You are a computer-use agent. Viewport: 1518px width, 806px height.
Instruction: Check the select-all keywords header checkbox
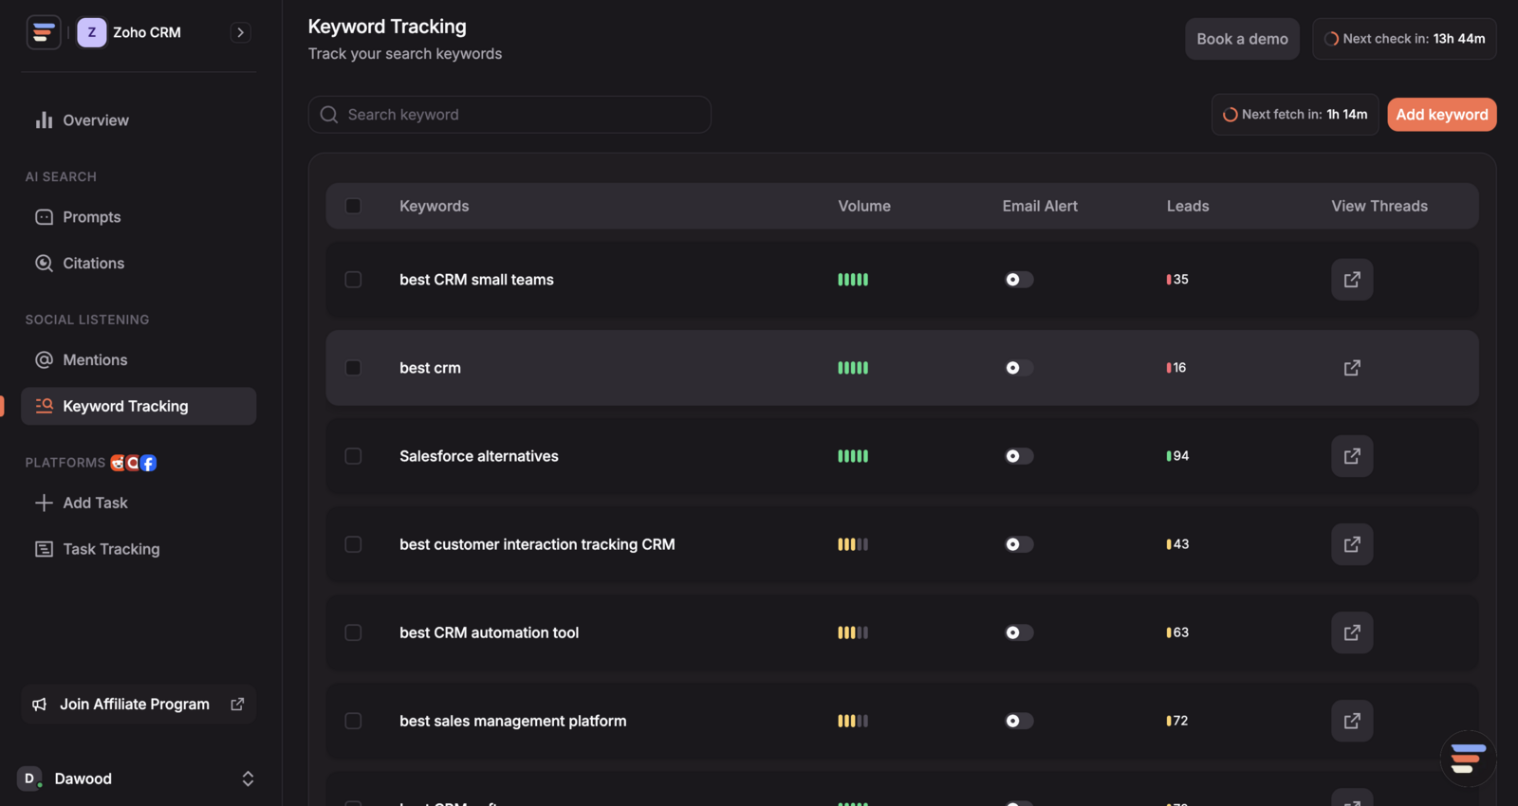353,206
